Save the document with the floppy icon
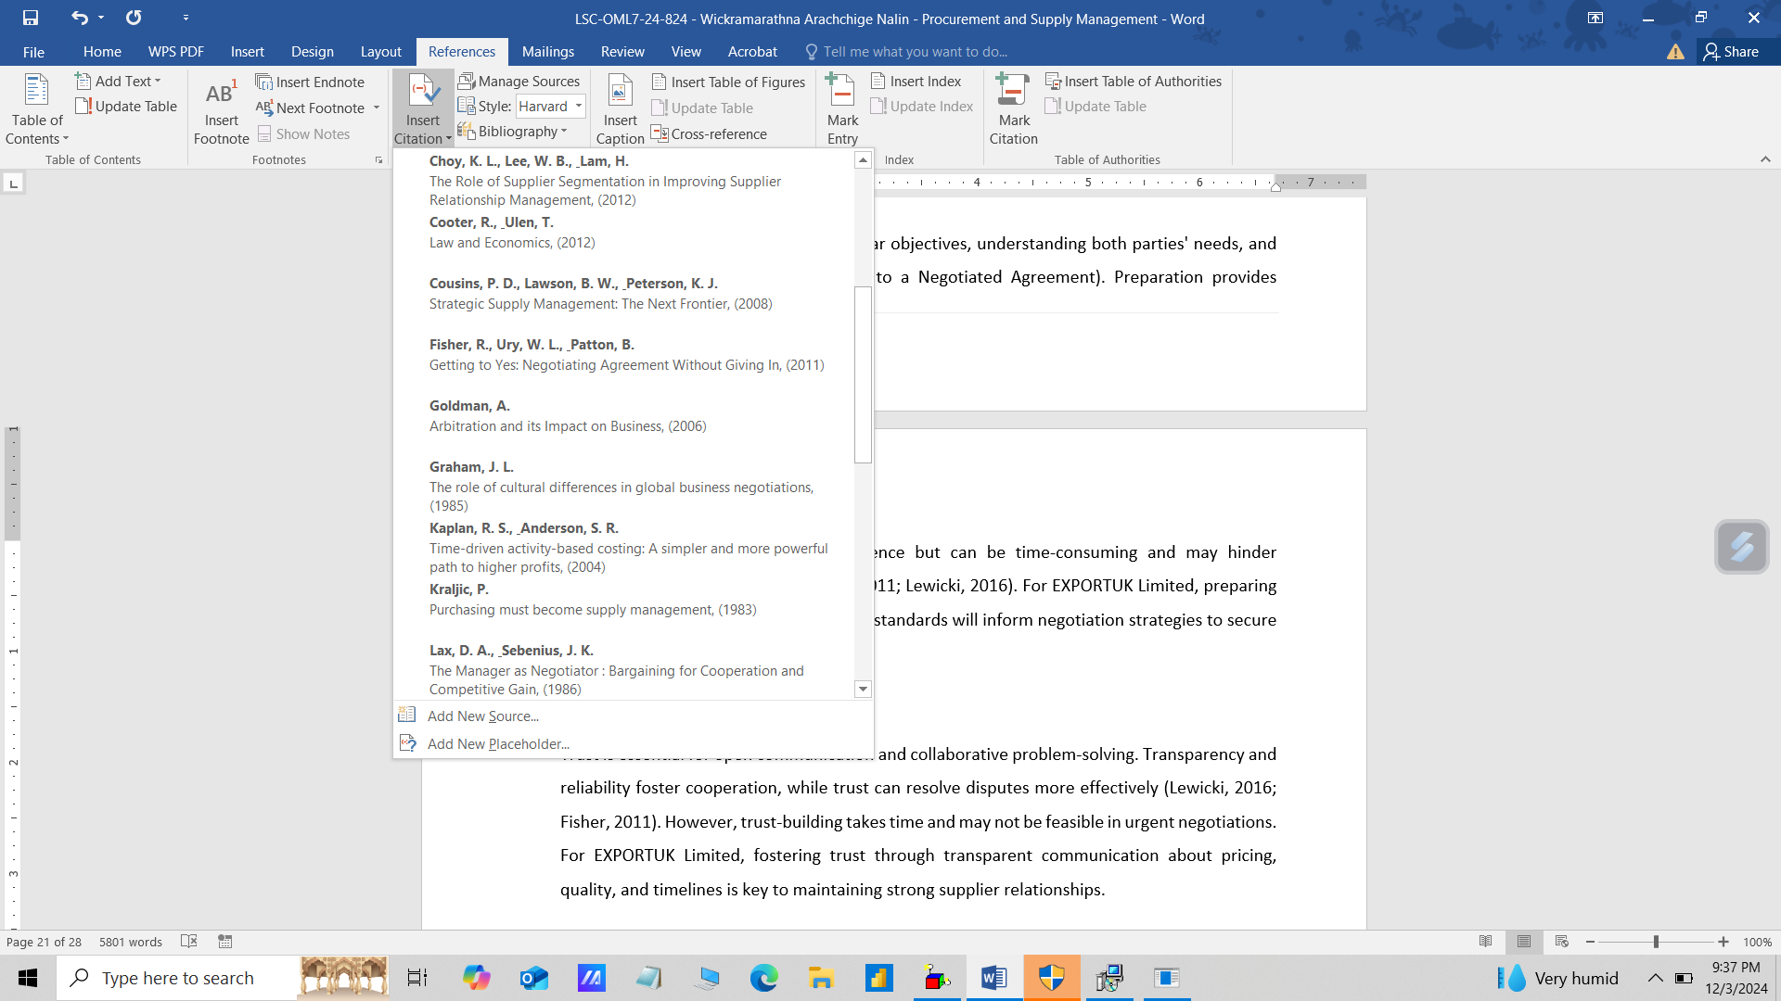 click(x=31, y=18)
